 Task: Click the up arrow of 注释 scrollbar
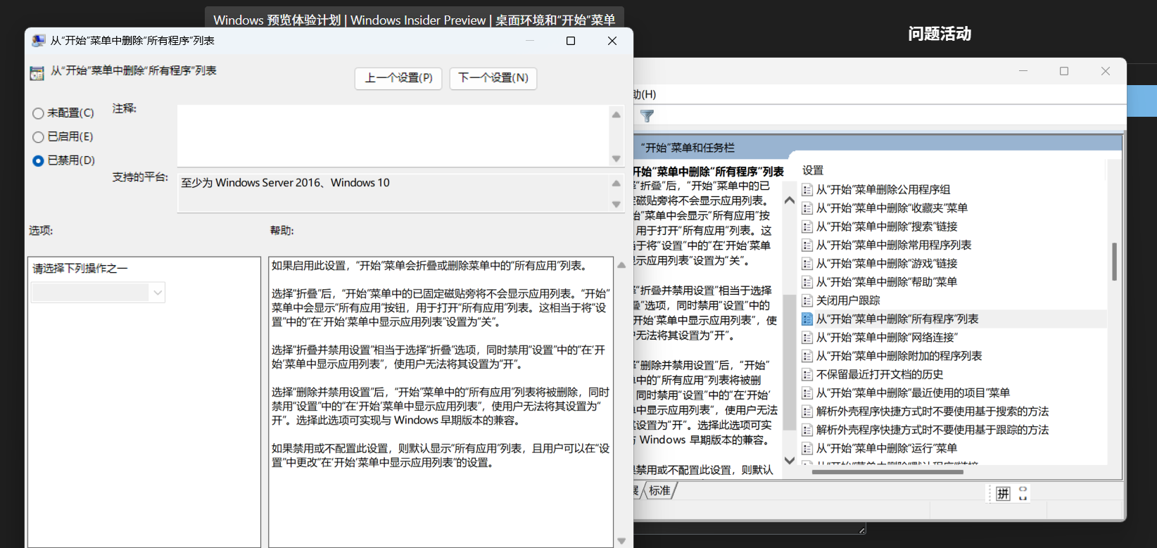(x=617, y=114)
